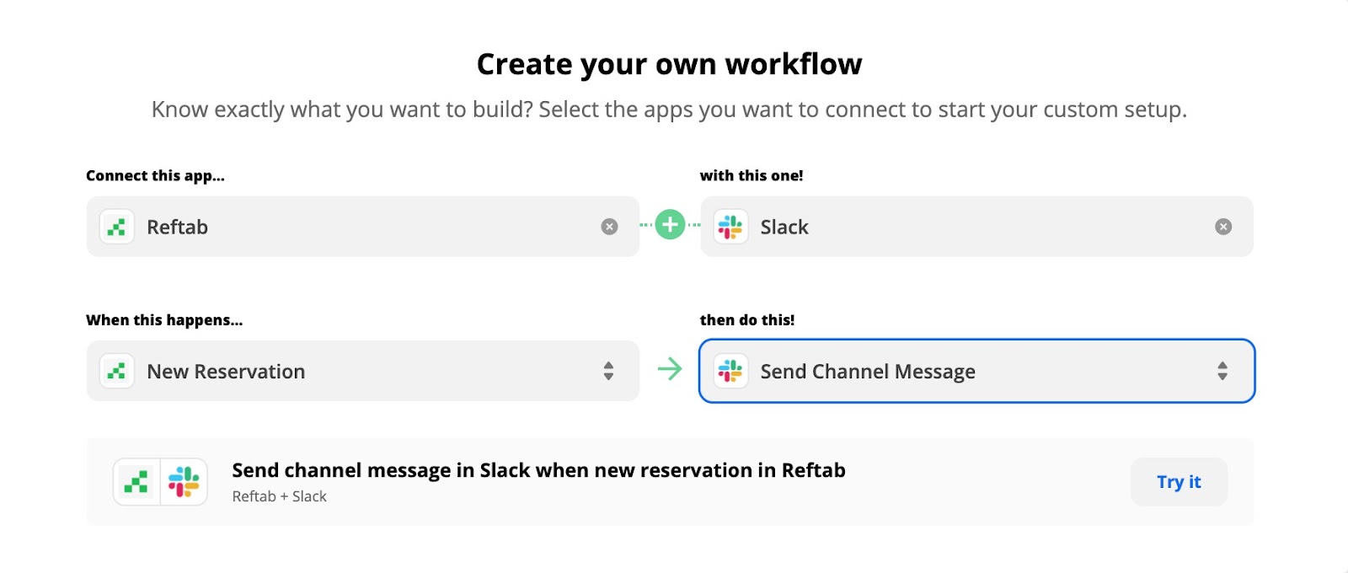Clear the Slack app selection

(x=1223, y=227)
